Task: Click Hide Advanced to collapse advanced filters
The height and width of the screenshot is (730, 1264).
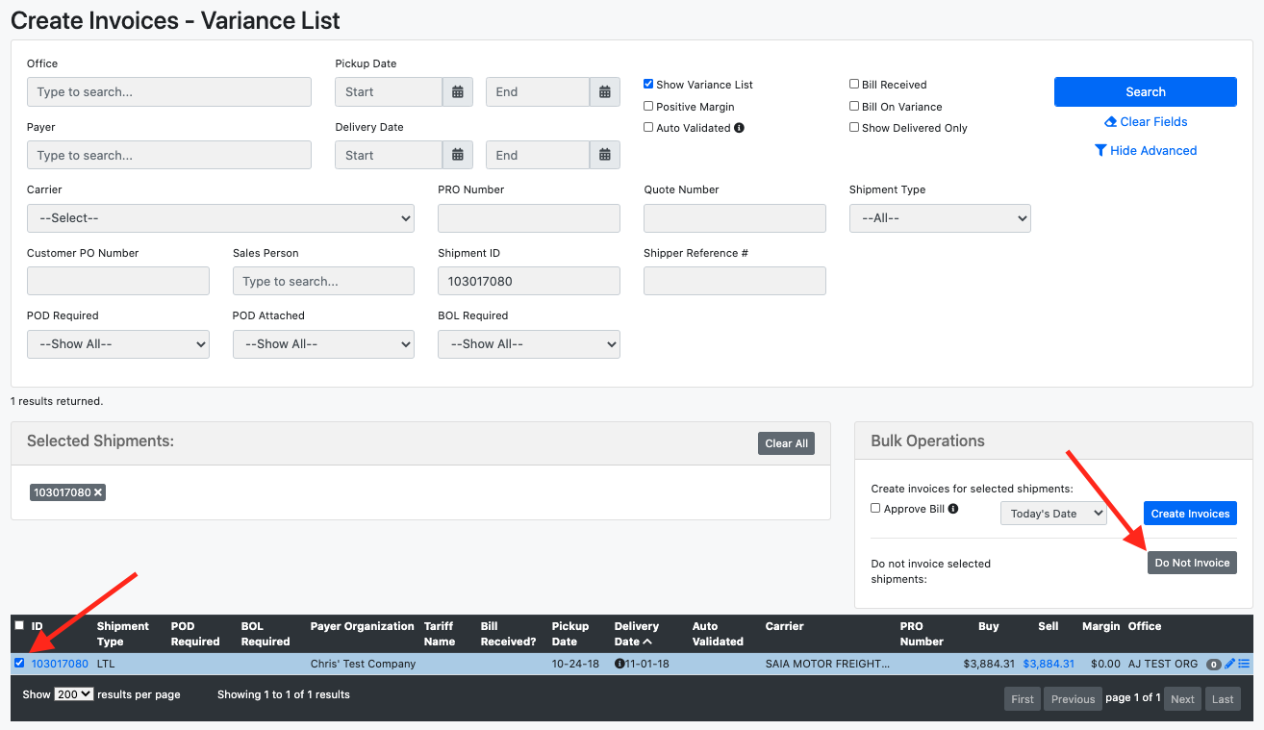Action: point(1146,150)
